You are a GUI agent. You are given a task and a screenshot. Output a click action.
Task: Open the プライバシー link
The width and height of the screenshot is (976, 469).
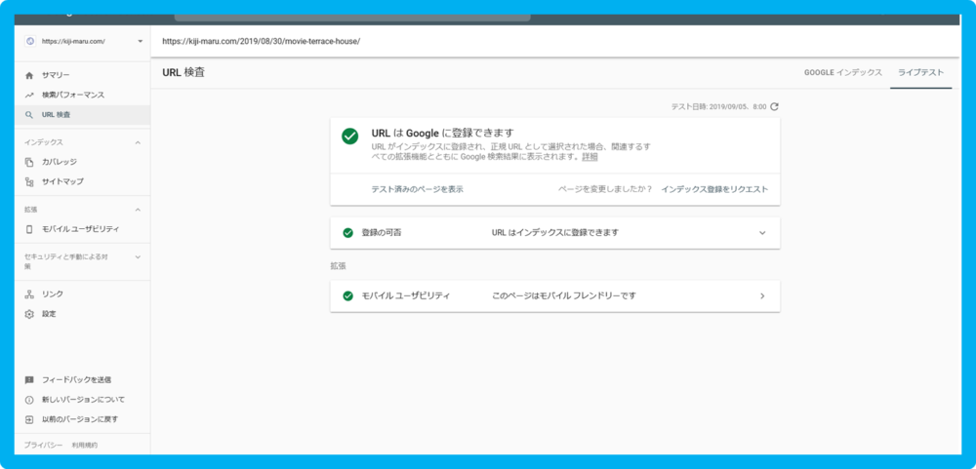[x=43, y=446]
